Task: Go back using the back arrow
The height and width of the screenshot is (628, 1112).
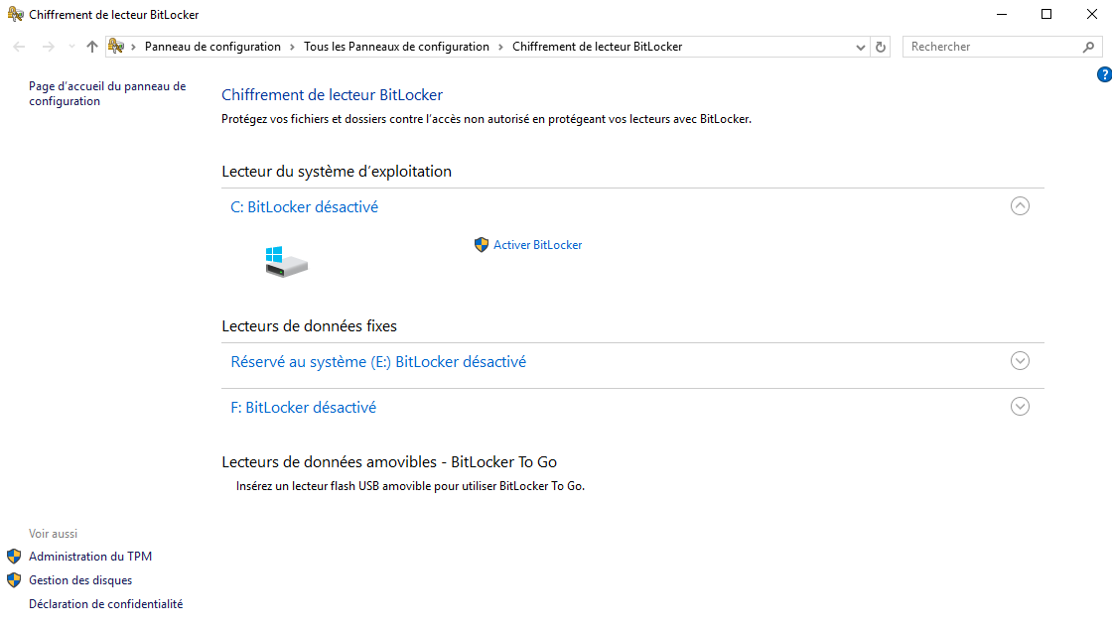Action: tap(20, 47)
